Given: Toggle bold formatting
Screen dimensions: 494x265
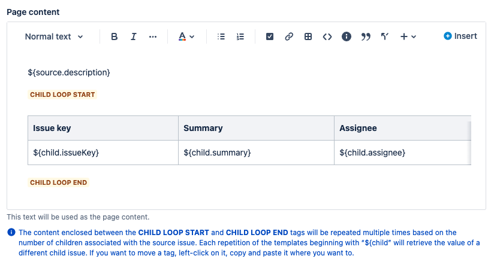Looking at the screenshot, I should pos(115,36).
